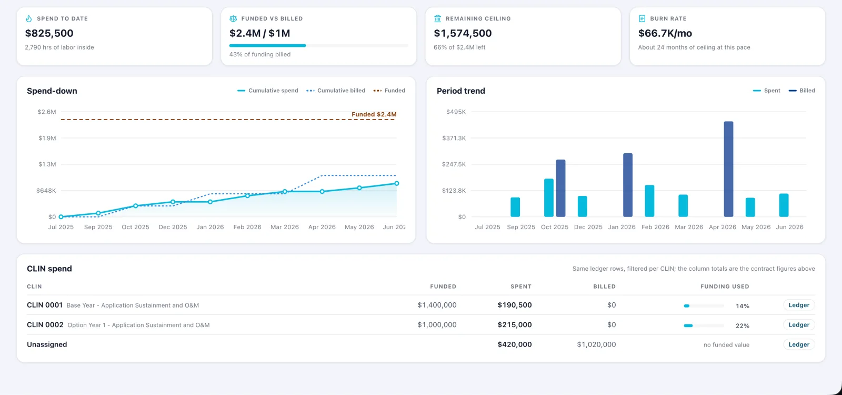842x395 pixels.
Task: Click the tallest Apr 2026 billed bar
Action: 728,169
